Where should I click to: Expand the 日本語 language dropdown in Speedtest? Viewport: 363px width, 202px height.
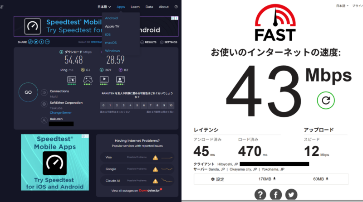pyautogui.click(x=104, y=7)
